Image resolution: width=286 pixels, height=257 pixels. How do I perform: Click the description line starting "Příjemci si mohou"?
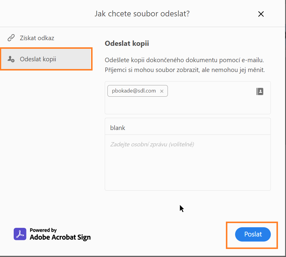tap(185, 70)
